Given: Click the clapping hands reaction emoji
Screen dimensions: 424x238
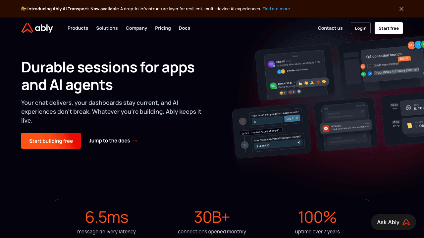Looking at the screenshot, I should 306,83.
